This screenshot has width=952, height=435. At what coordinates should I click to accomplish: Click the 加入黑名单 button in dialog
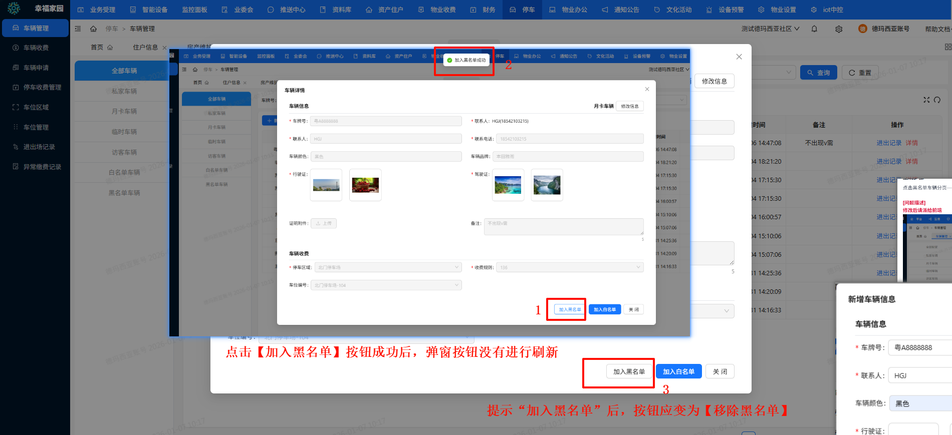[629, 371]
